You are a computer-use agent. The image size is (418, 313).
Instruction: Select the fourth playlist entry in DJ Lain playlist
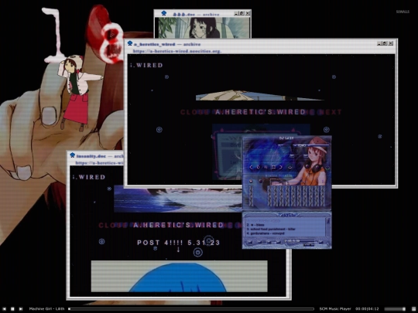266,233
